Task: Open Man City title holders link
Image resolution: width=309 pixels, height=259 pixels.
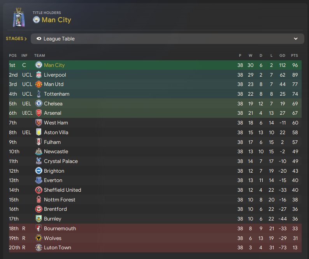Action: [x=56, y=20]
